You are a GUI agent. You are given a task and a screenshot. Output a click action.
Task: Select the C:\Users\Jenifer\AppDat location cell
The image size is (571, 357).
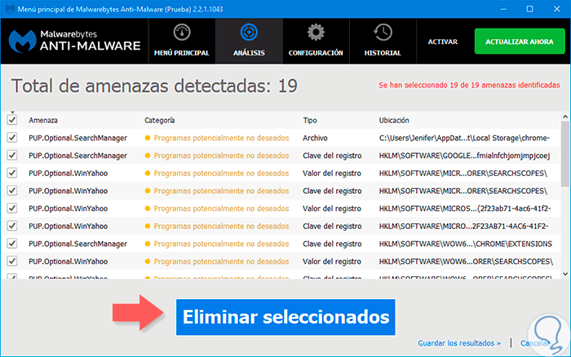(x=464, y=139)
